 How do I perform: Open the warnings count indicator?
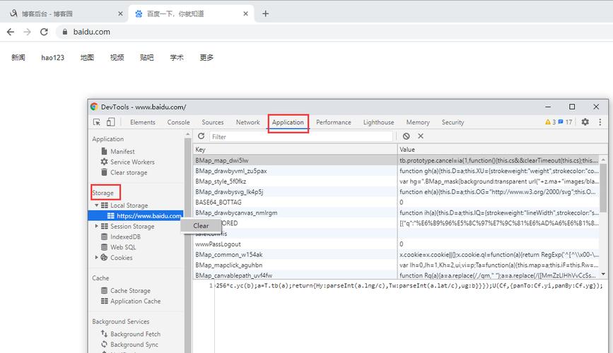pos(550,122)
